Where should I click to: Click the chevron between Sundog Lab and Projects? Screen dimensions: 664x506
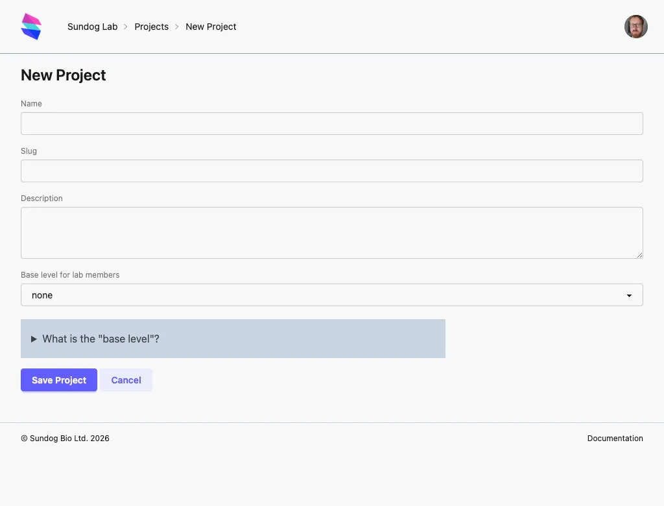(x=125, y=27)
